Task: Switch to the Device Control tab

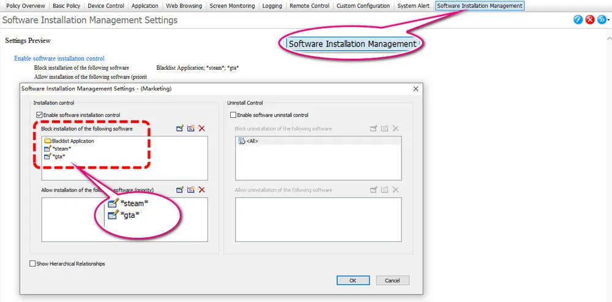Action: pyautogui.click(x=106, y=6)
